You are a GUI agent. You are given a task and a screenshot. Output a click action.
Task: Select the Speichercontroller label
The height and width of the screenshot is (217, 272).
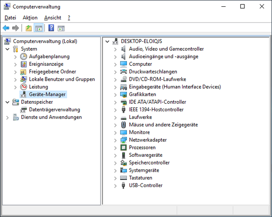pyautogui.click(x=149, y=163)
